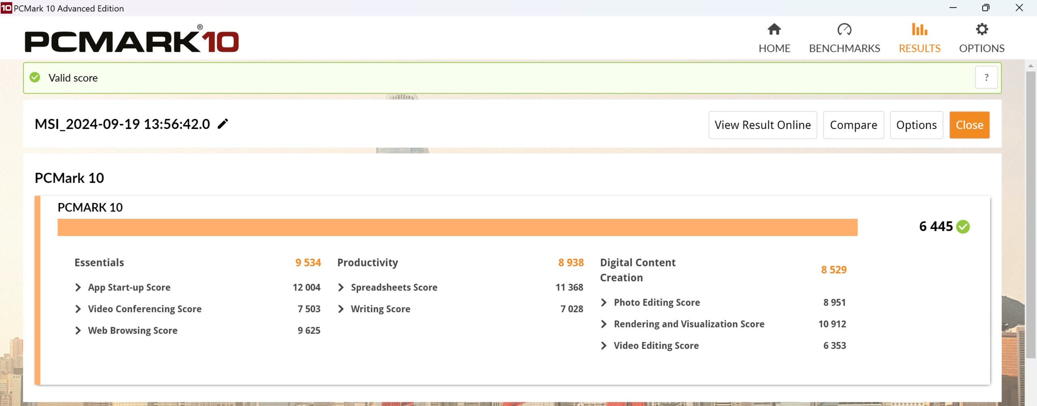Click the Options button beside Compare

916,125
